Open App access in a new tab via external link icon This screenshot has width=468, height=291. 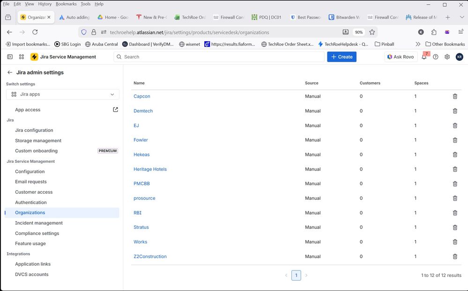[115, 109]
